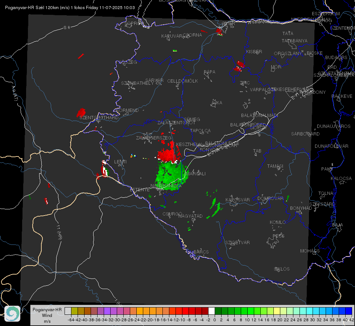This screenshot has width=355, height=326.
Task: Select the MOHÁCS town label
Action: [310, 251]
